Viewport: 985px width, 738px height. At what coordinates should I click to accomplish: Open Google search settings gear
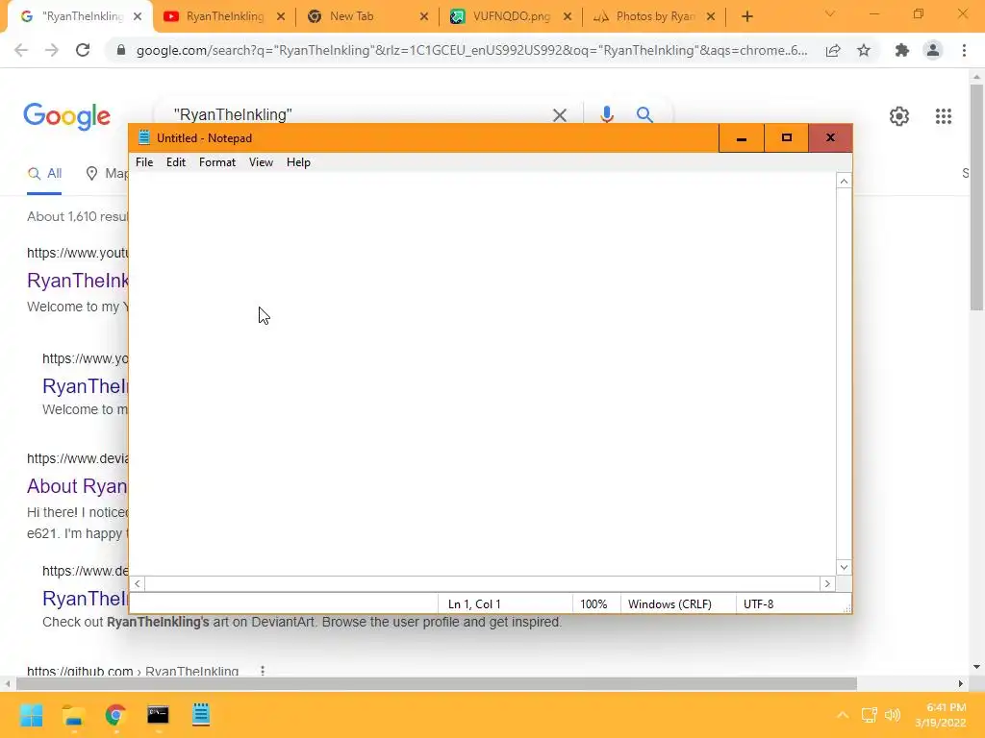click(x=899, y=116)
